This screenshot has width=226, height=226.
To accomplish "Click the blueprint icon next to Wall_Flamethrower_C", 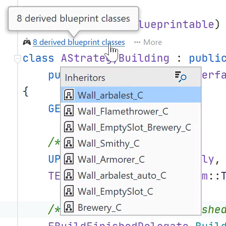I will click(69, 111).
